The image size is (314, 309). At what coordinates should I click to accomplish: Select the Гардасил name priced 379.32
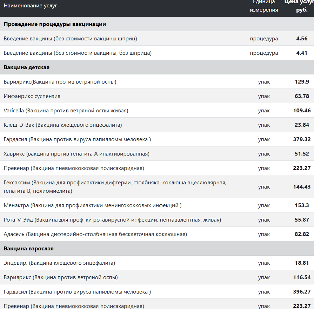pos(77,139)
